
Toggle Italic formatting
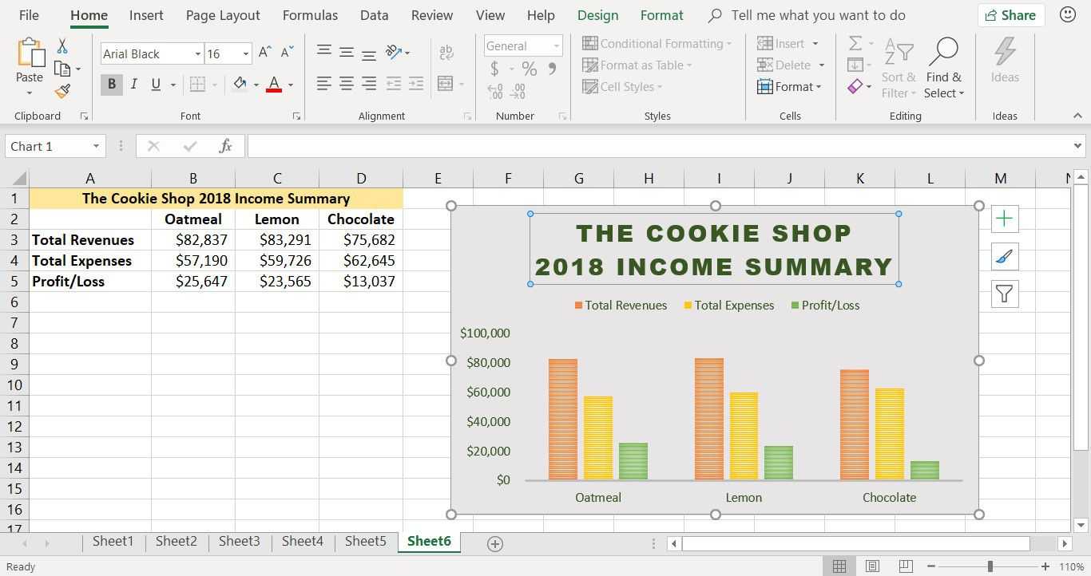coord(133,84)
